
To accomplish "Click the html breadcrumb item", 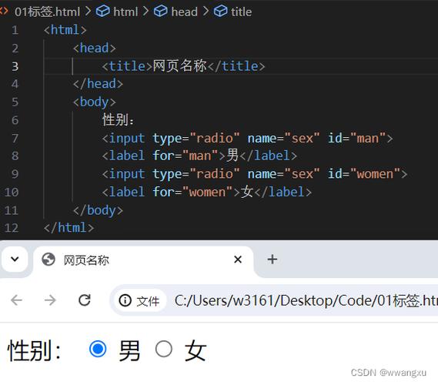I will [125, 12].
